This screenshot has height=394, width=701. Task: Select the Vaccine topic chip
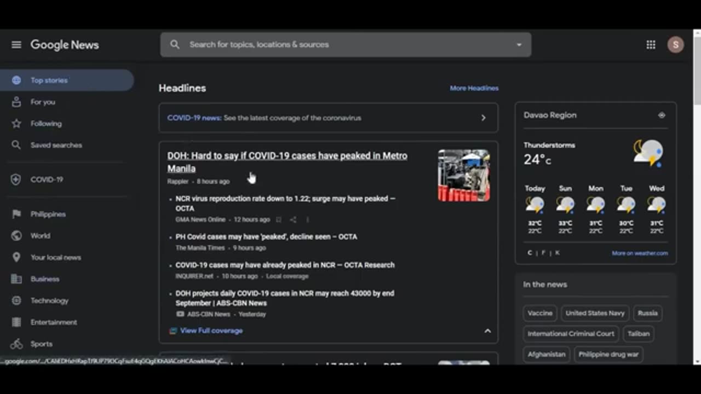[x=540, y=313]
